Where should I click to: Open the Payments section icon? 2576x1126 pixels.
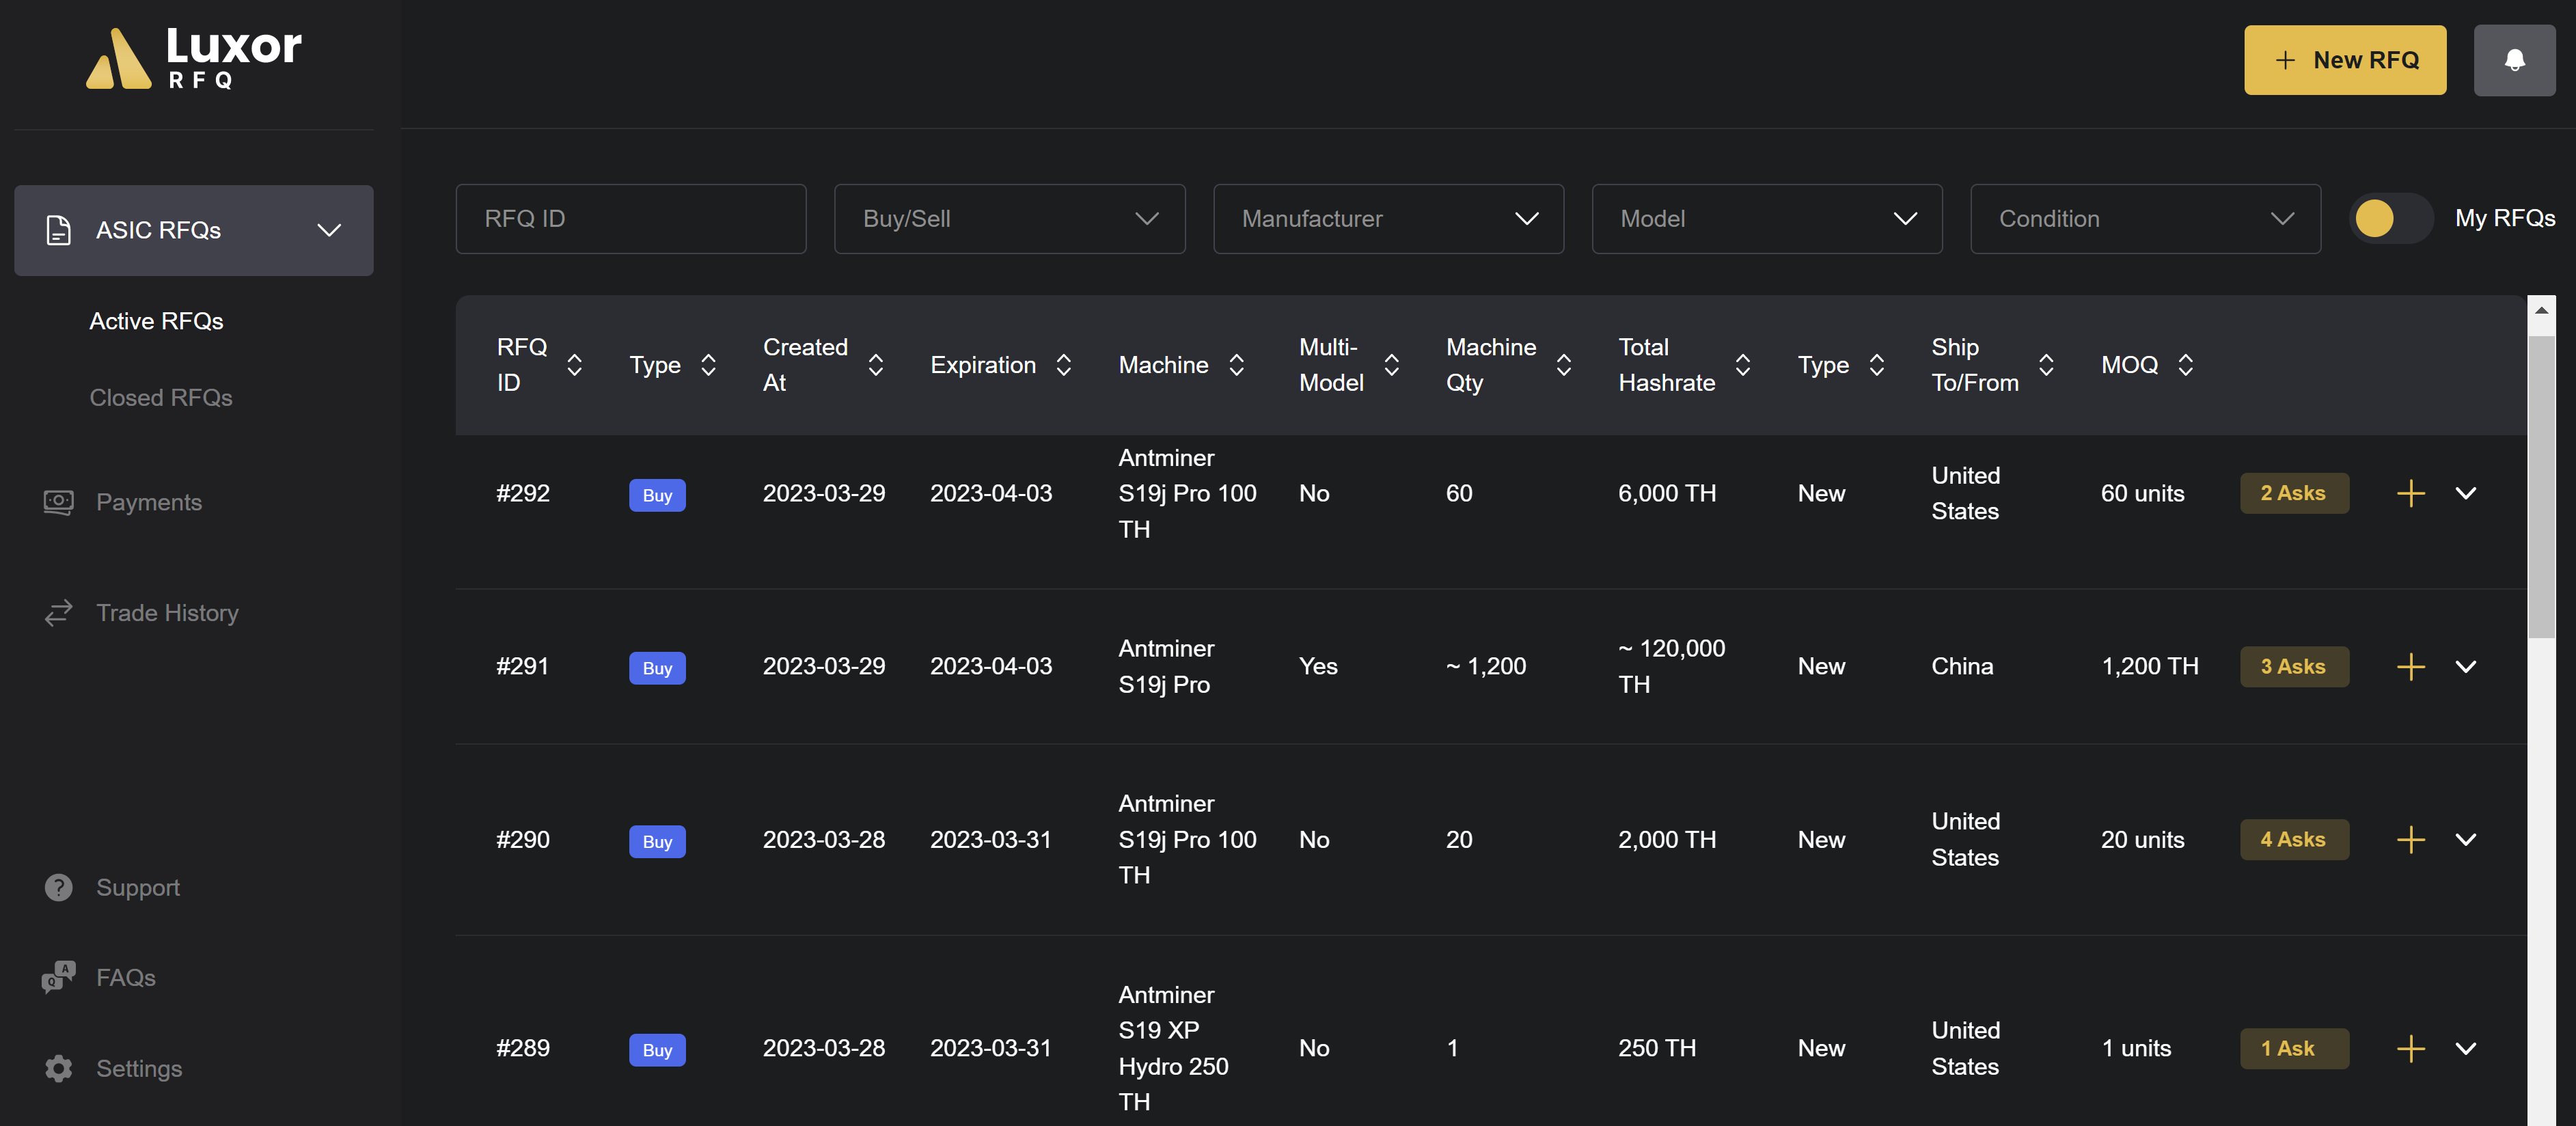[58, 502]
